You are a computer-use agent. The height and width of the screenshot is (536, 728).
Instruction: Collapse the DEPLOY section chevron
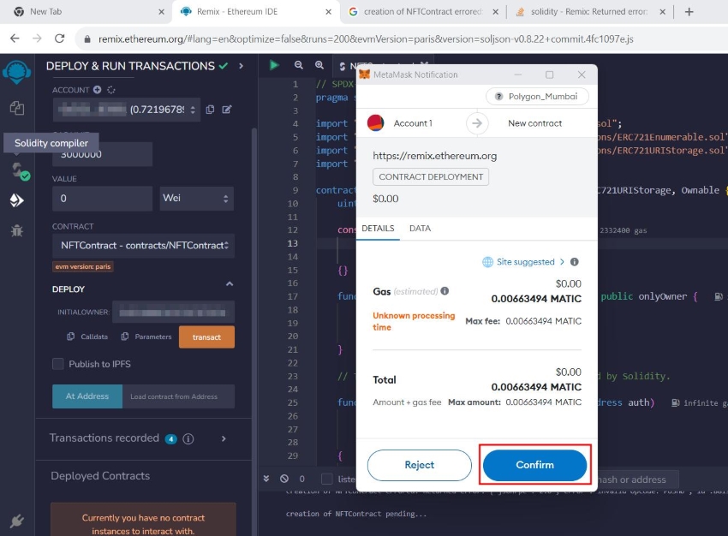pyautogui.click(x=230, y=283)
